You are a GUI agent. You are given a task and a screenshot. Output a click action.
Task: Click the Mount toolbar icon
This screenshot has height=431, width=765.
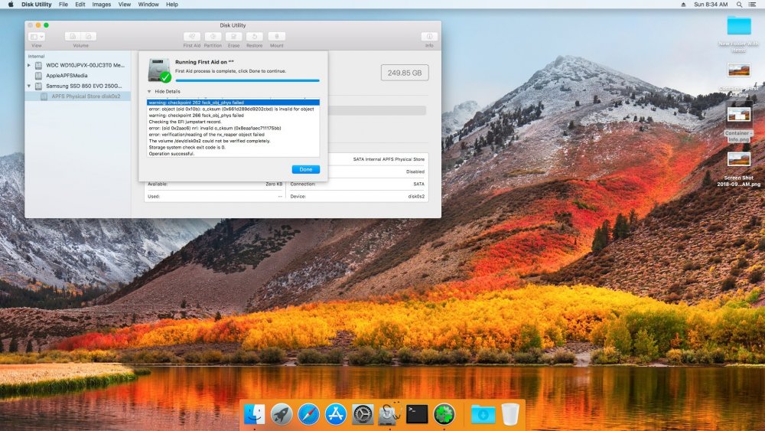click(x=277, y=37)
